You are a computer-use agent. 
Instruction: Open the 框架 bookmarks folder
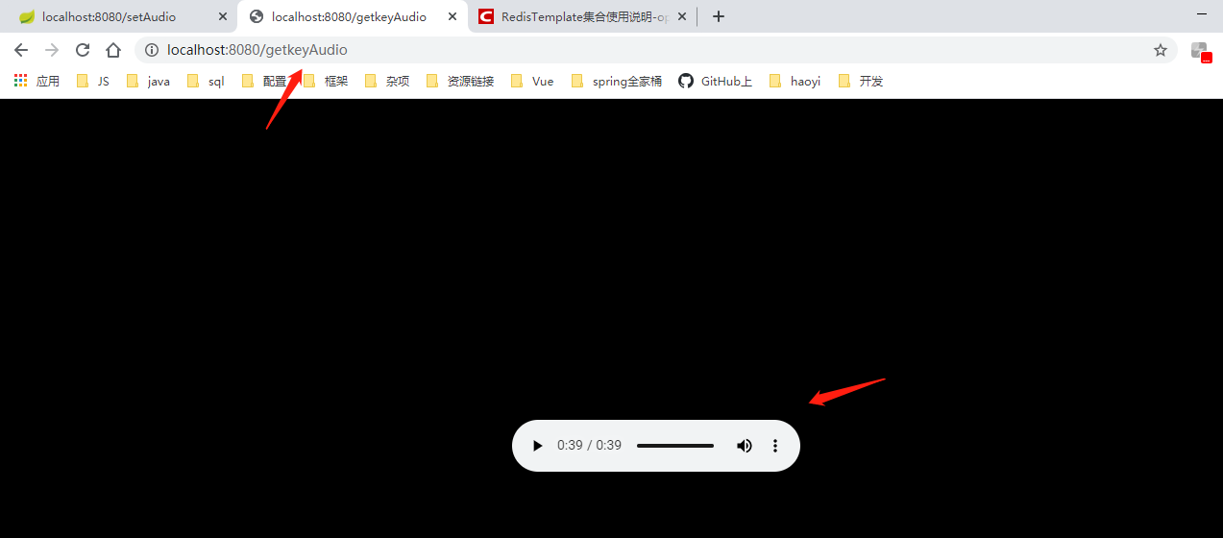[x=325, y=82]
